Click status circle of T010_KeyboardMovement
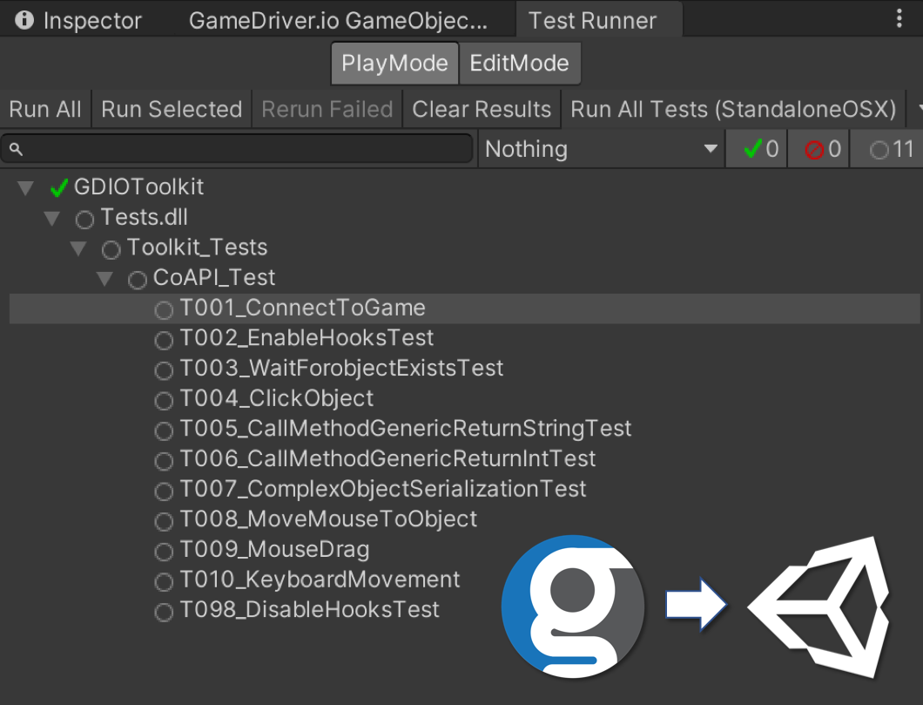The image size is (923, 705). (x=164, y=582)
